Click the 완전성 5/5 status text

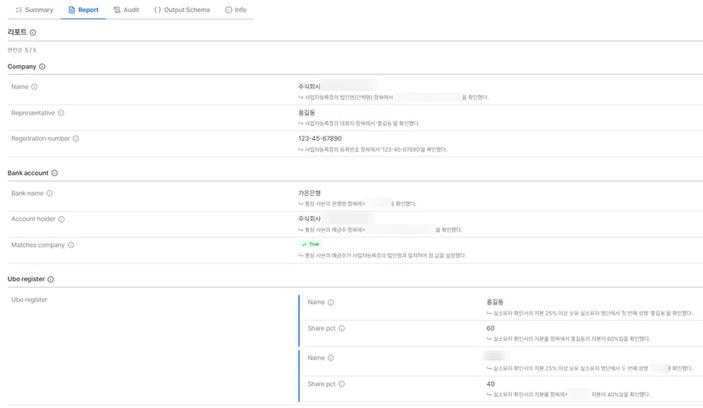tap(22, 50)
